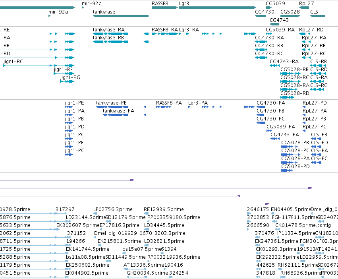Click the tankyrase-RB transcript label
This screenshot has width=338, height=279.
tap(108, 37)
